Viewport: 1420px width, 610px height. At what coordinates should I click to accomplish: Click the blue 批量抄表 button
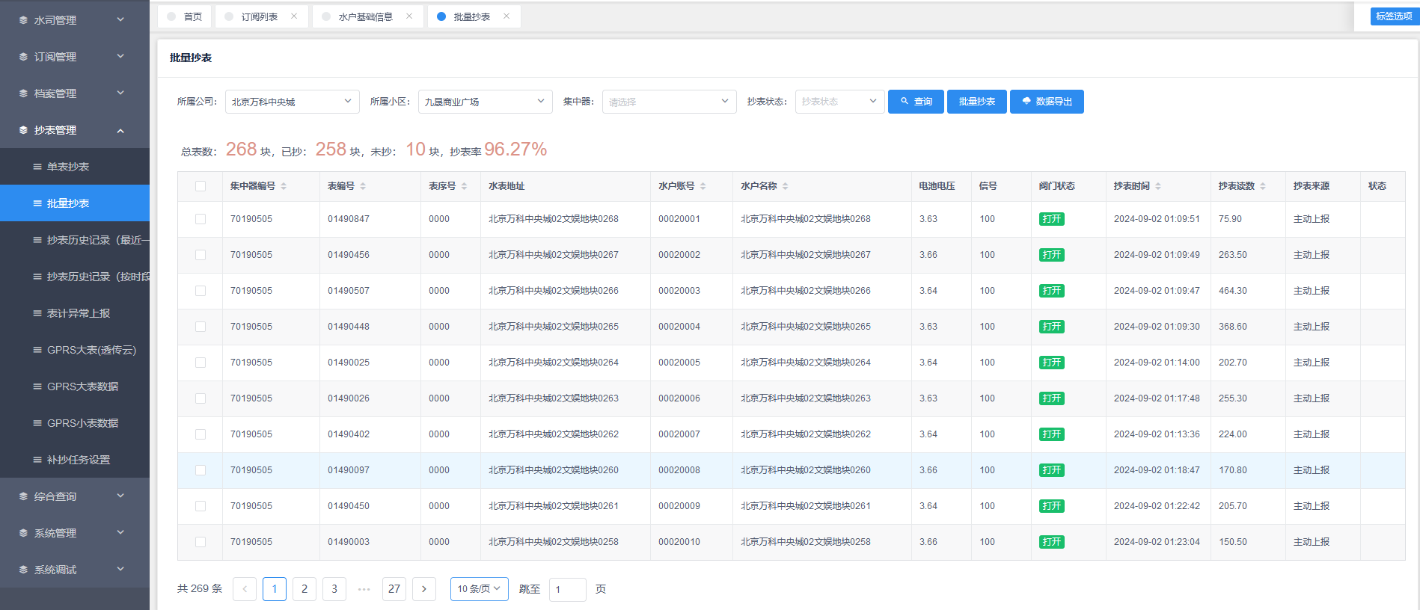click(x=977, y=102)
